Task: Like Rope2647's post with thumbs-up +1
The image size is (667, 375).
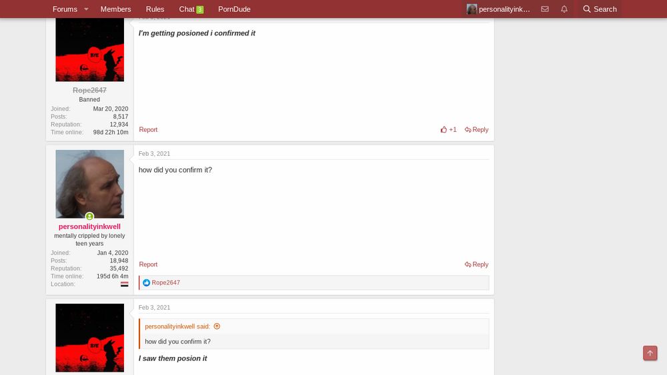Action: pyautogui.click(x=448, y=129)
